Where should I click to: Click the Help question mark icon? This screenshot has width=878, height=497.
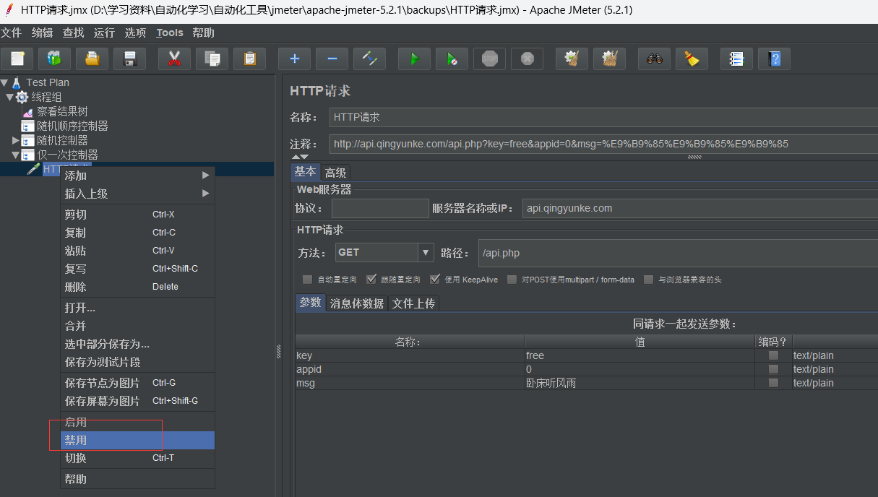click(x=774, y=59)
